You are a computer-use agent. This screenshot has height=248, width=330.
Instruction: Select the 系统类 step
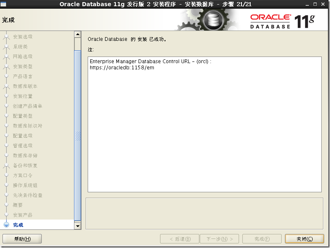click(20, 47)
